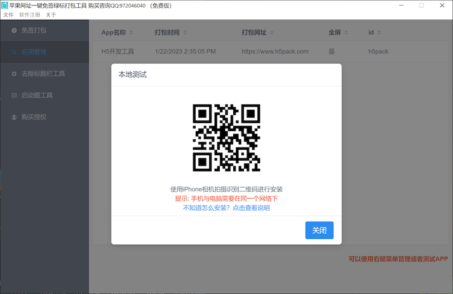Image resolution: width=453 pixels, height=294 pixels.
Task: Click the App名称 column header text
Action: 114,32
